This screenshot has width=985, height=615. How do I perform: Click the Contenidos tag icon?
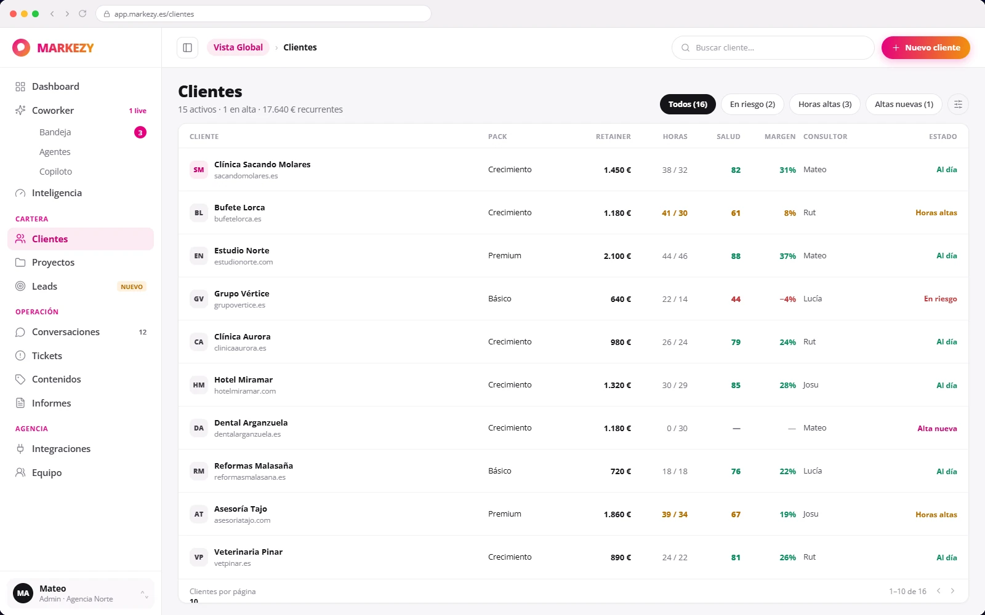pos(20,379)
